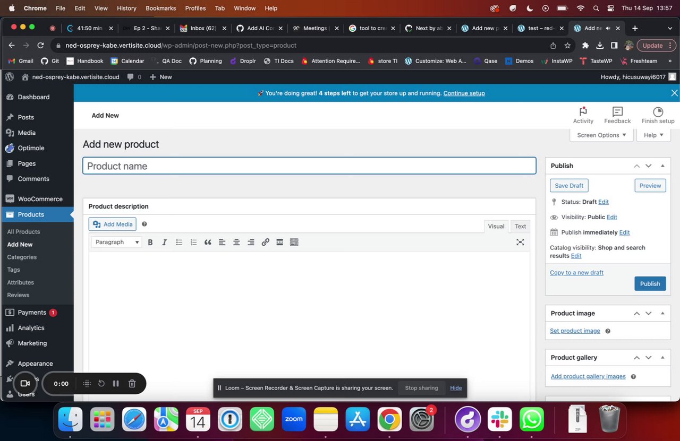Screen dimensions: 680x441
Task: Edit the Public visibility setting
Action: click(612, 217)
